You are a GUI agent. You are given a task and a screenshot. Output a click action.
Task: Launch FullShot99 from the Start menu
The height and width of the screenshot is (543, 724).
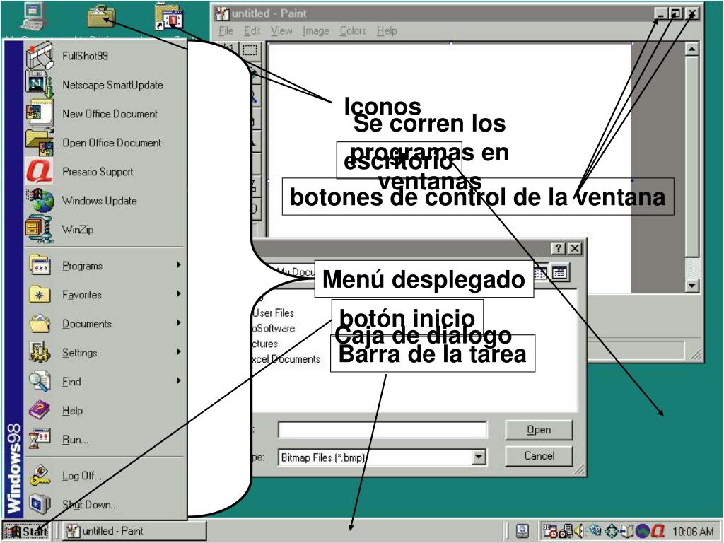(x=105, y=56)
